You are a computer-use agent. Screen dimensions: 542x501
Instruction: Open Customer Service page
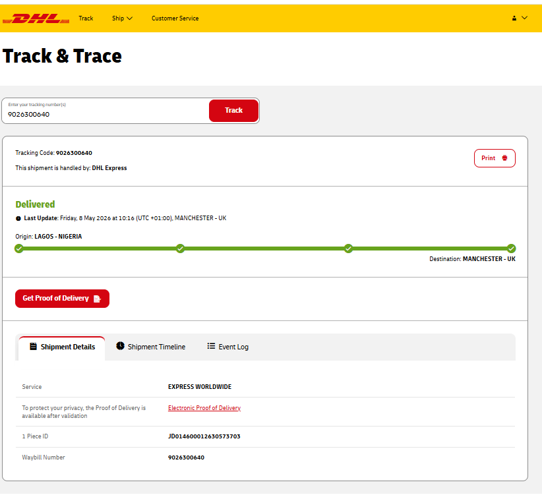pos(175,18)
